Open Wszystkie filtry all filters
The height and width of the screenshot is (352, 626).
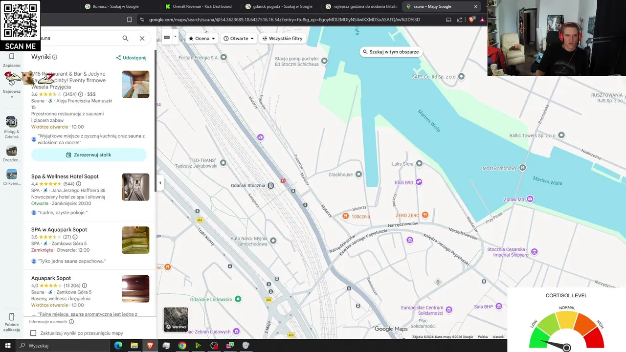coord(283,38)
